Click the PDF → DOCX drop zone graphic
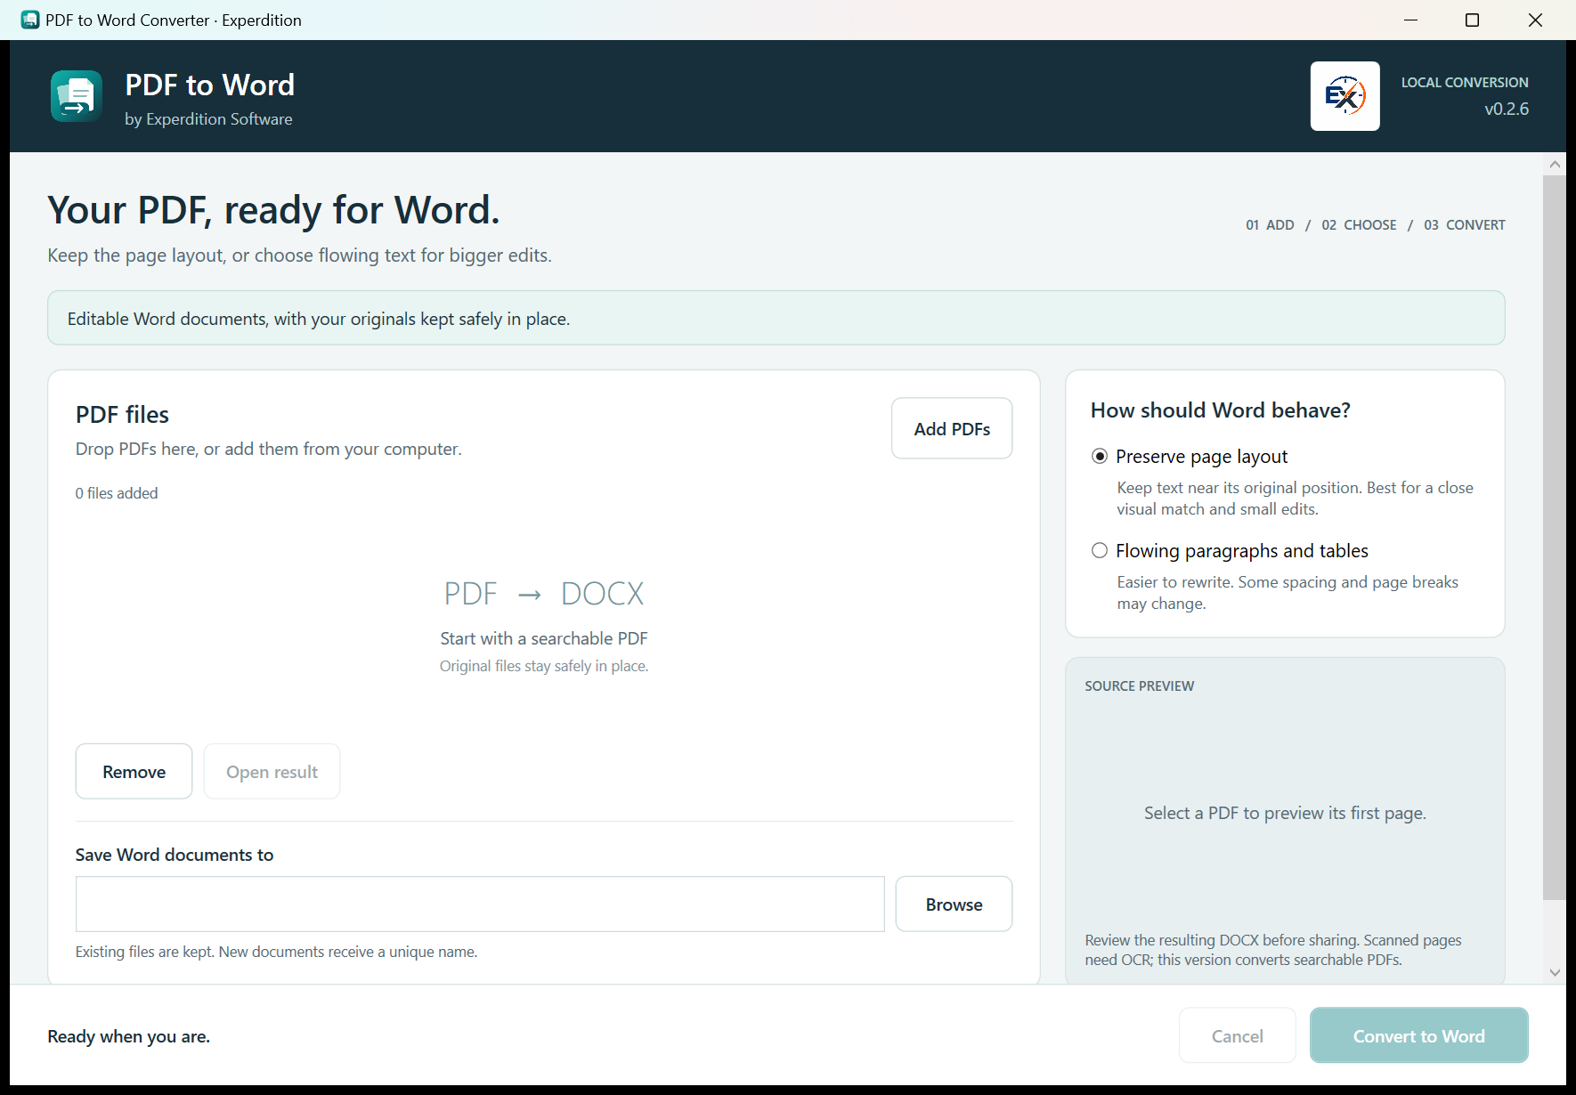 click(x=544, y=594)
